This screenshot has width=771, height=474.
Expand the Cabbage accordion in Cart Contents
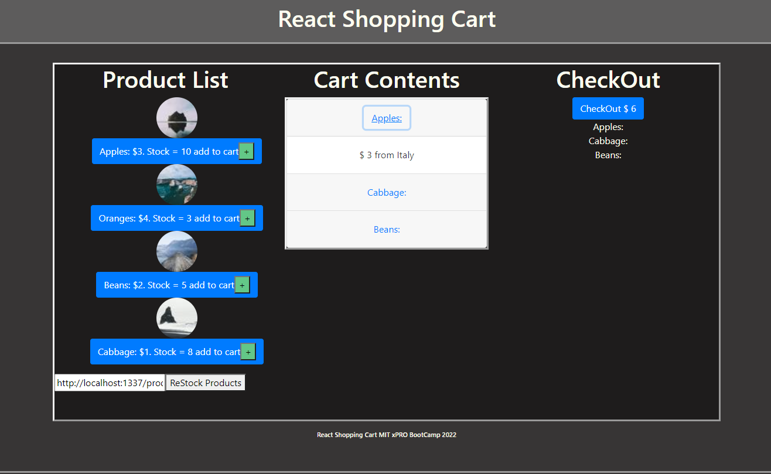click(x=387, y=192)
